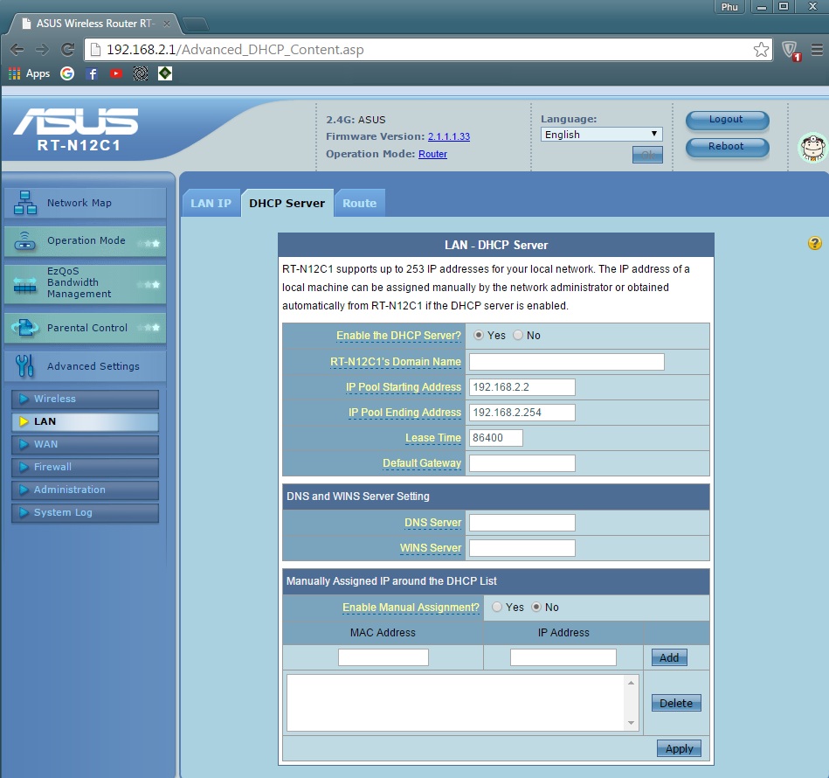Click the Logout button
Image resolution: width=829 pixels, height=778 pixels.
coord(727,120)
